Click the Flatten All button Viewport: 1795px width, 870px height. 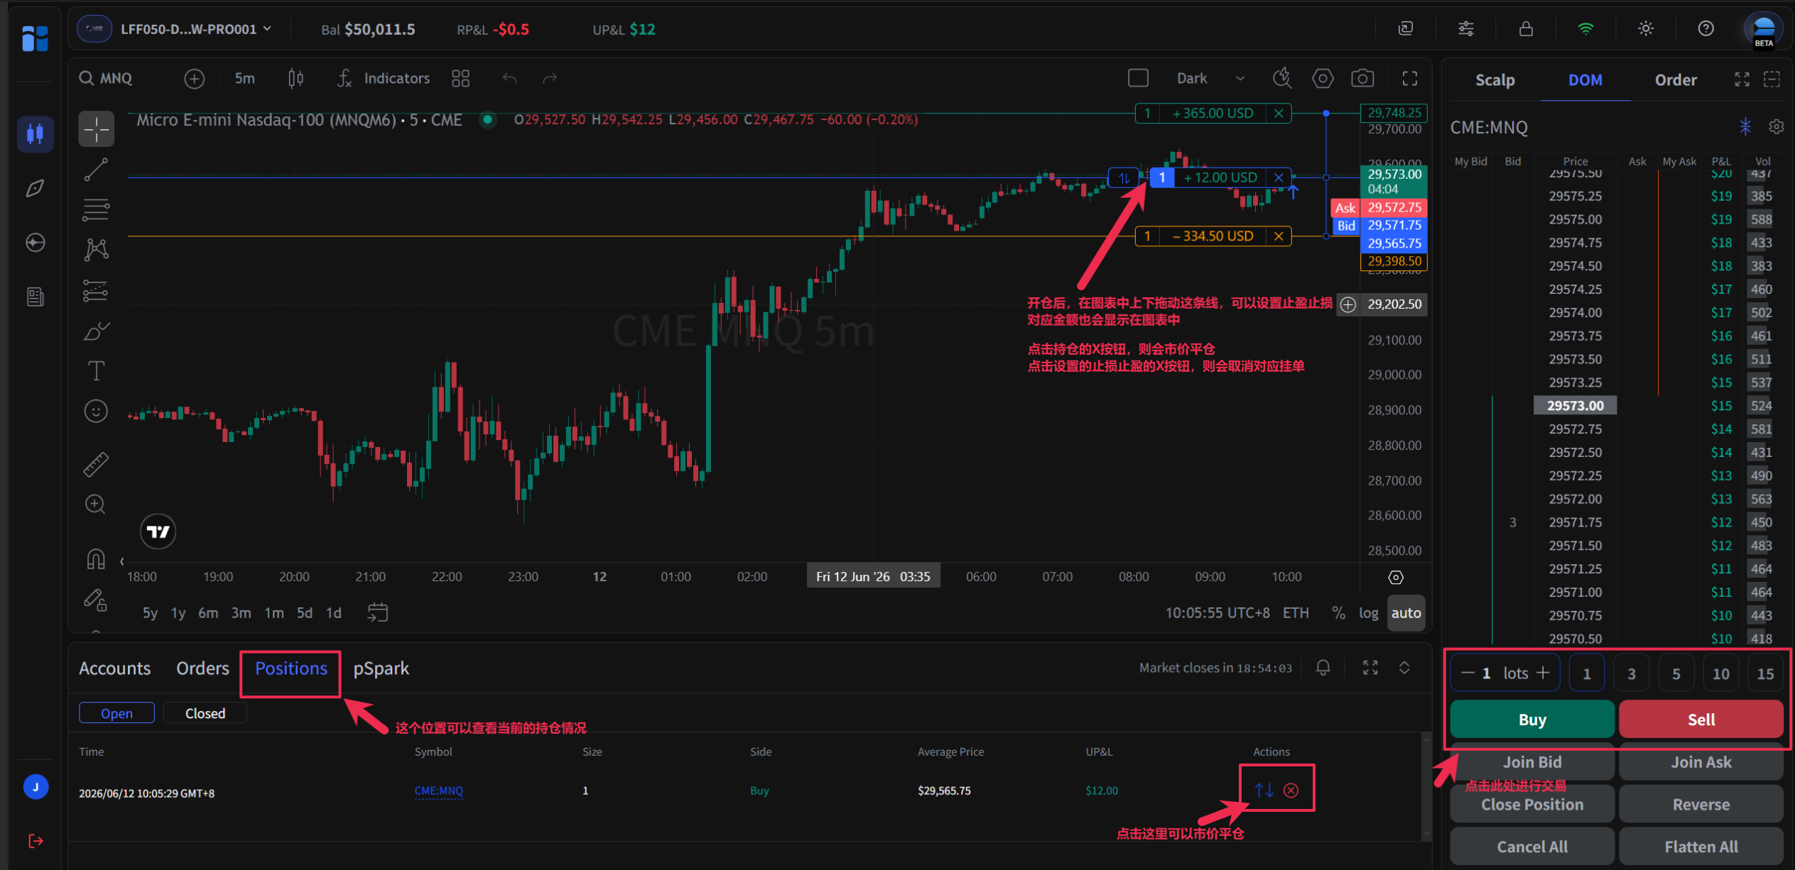pyautogui.click(x=1701, y=847)
